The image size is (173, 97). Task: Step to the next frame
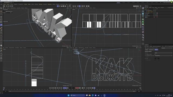click(x=58, y=88)
